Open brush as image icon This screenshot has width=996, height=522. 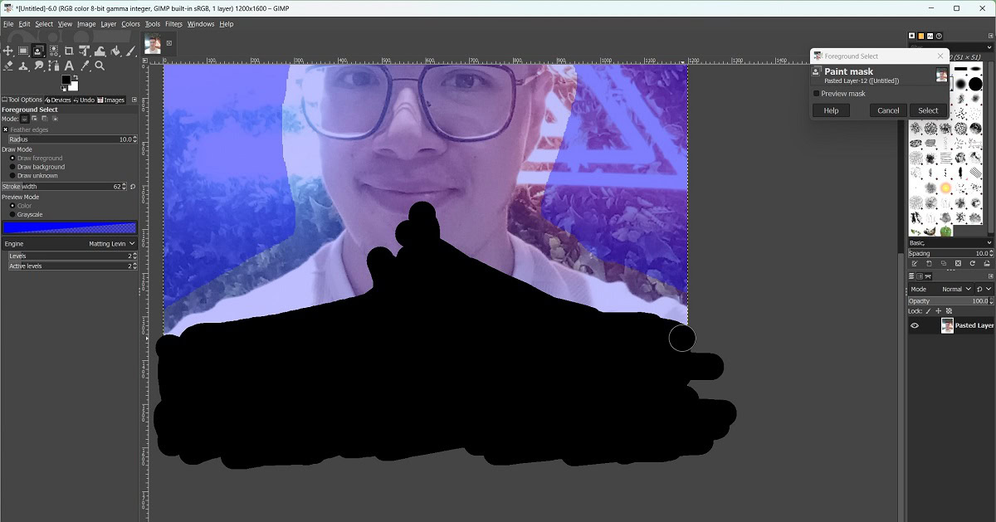(987, 263)
